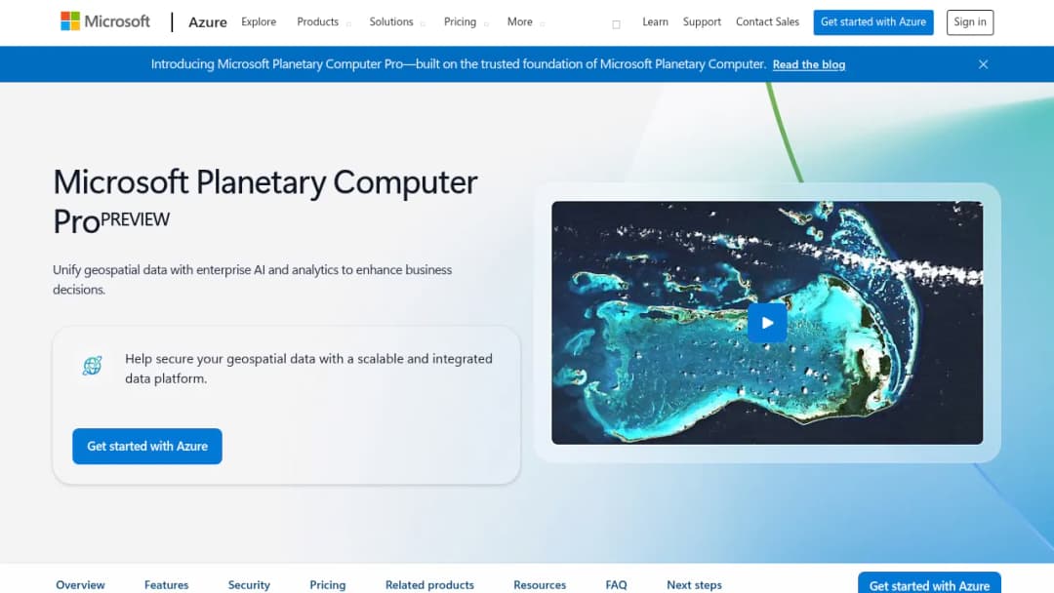The height and width of the screenshot is (593, 1054).
Task: Click 'Unify geospatial data' description text
Action: (252, 279)
